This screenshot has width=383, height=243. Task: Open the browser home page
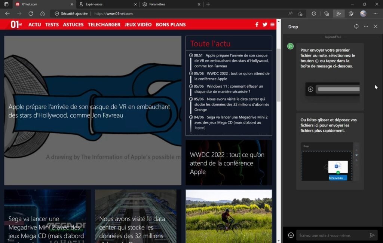[43, 14]
